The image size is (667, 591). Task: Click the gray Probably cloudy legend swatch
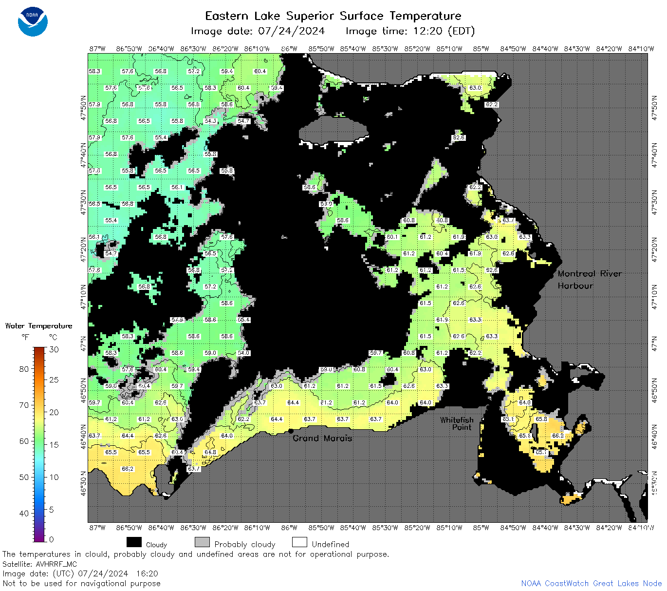(202, 542)
